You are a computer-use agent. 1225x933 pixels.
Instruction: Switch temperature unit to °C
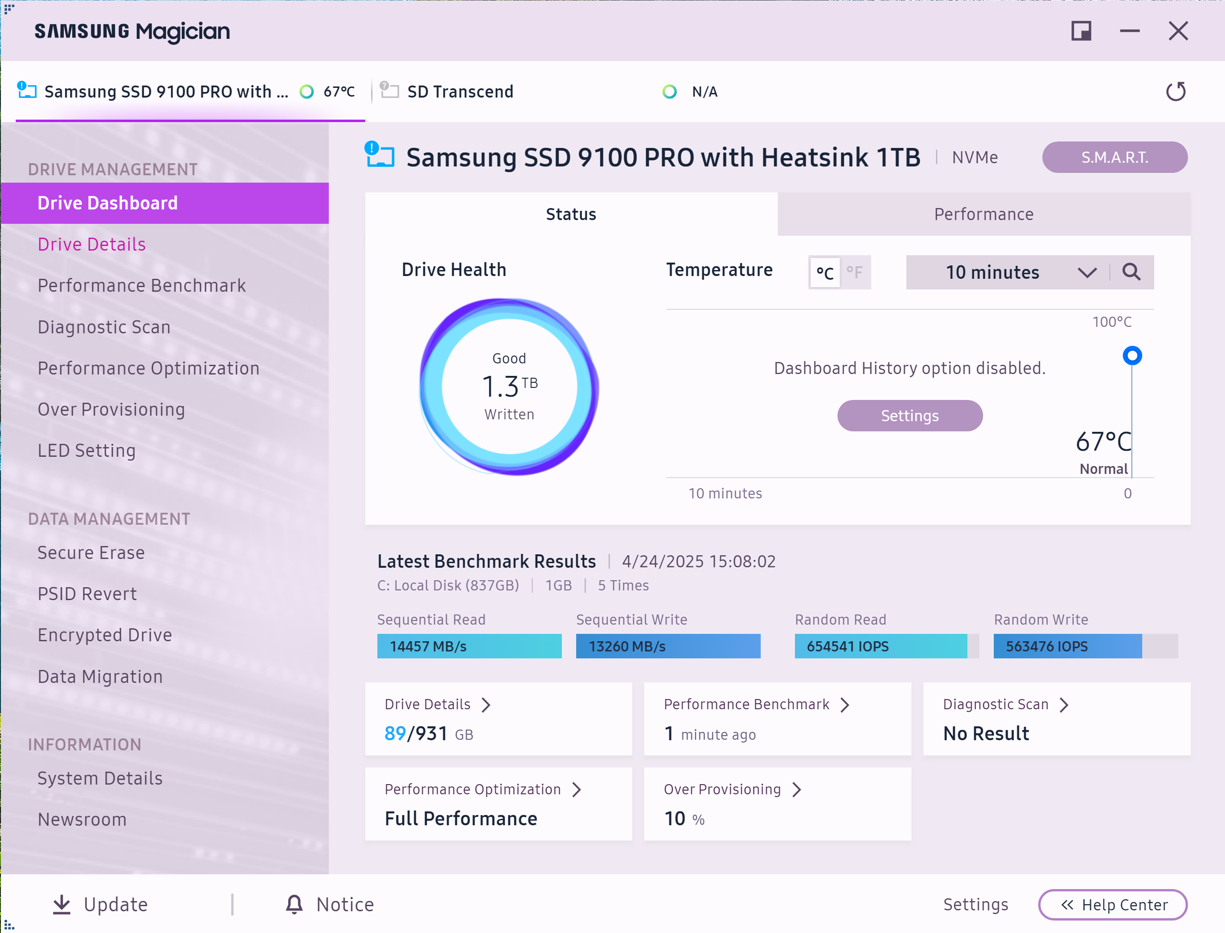click(x=825, y=272)
